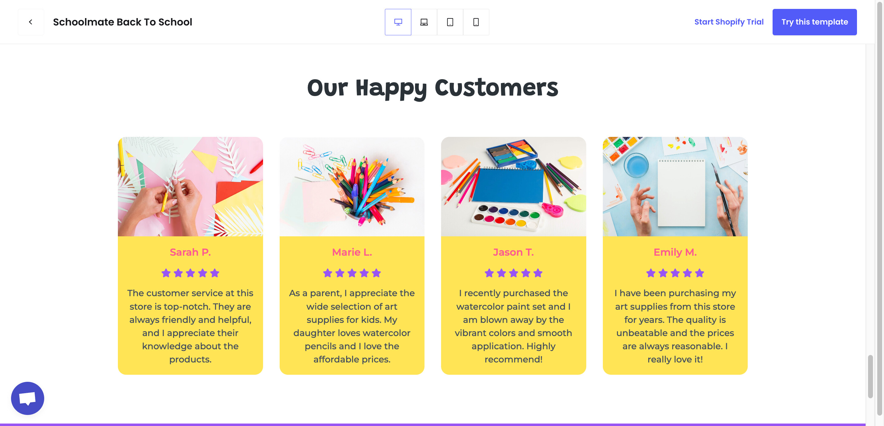This screenshot has width=884, height=426.
Task: Click the back arrow button
Action: [x=31, y=22]
